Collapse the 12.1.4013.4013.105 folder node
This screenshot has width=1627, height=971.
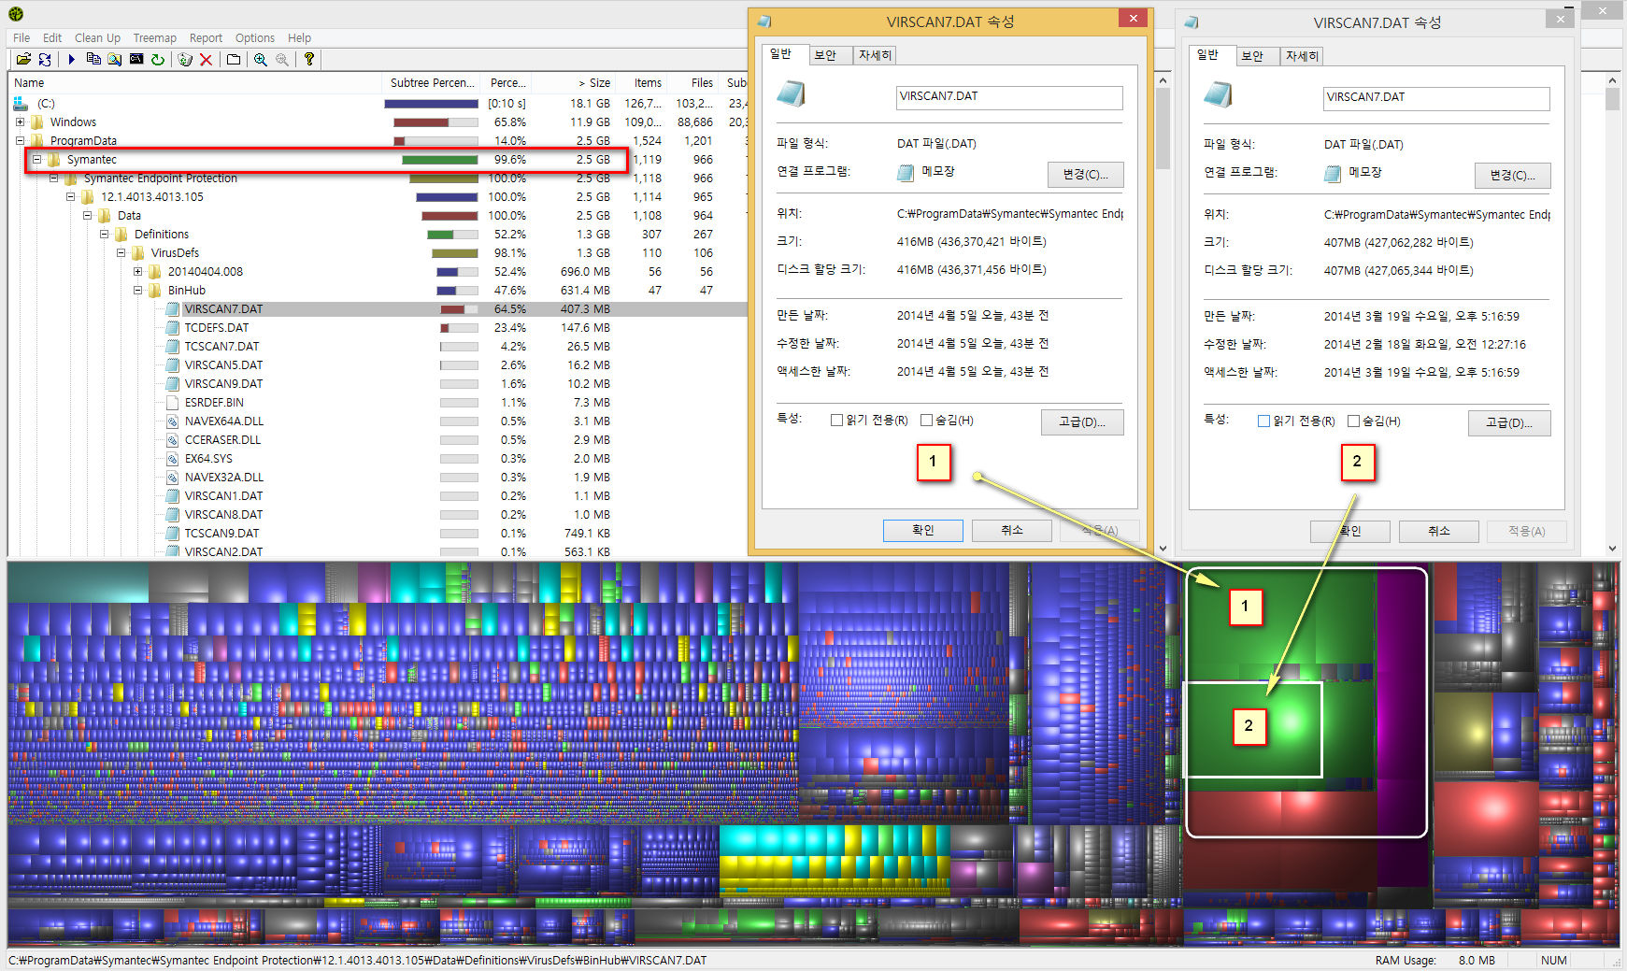(x=70, y=196)
